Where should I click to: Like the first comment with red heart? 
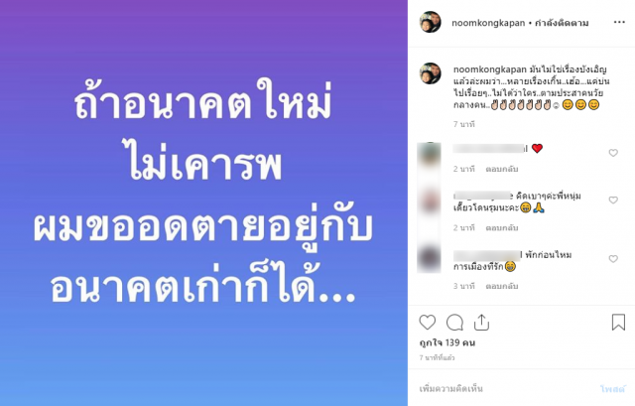[x=613, y=153]
